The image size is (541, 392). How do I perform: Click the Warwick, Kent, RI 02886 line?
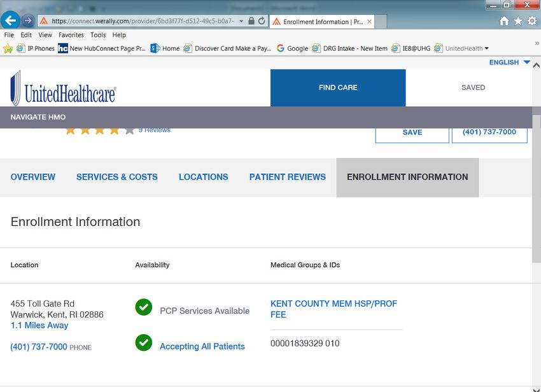click(x=57, y=315)
